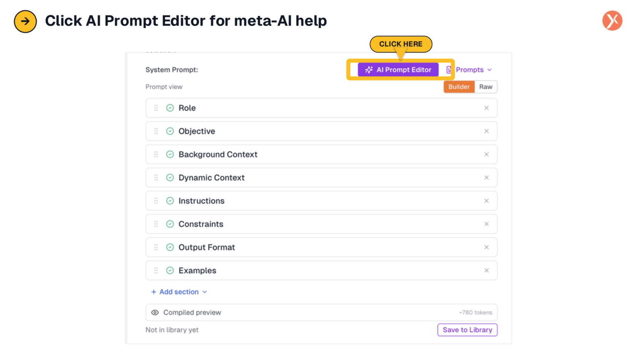
Task: Expand the Dynamic Context section
Action: 321,177
